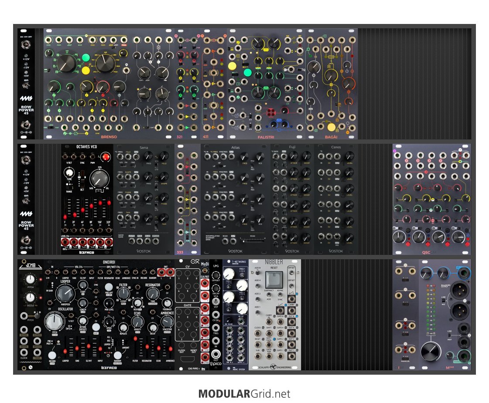Click the OSCILLATOR pitch knob on Oneiroi
The image size is (489, 403).
click(54, 322)
